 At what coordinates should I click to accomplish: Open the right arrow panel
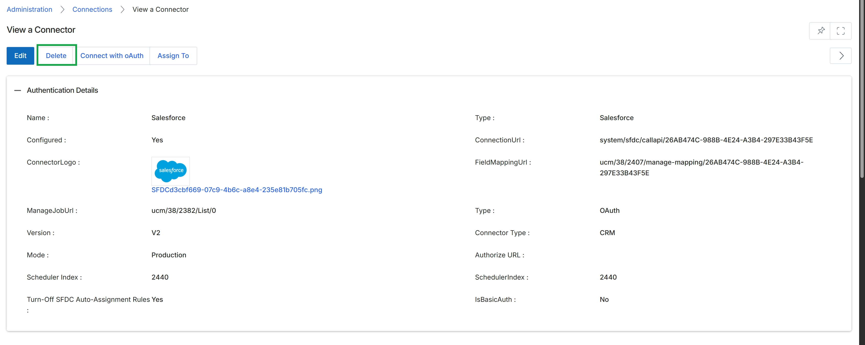pyautogui.click(x=840, y=56)
